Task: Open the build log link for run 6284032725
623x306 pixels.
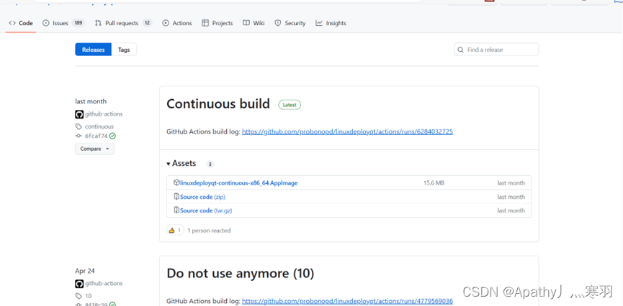Action: 347,131
